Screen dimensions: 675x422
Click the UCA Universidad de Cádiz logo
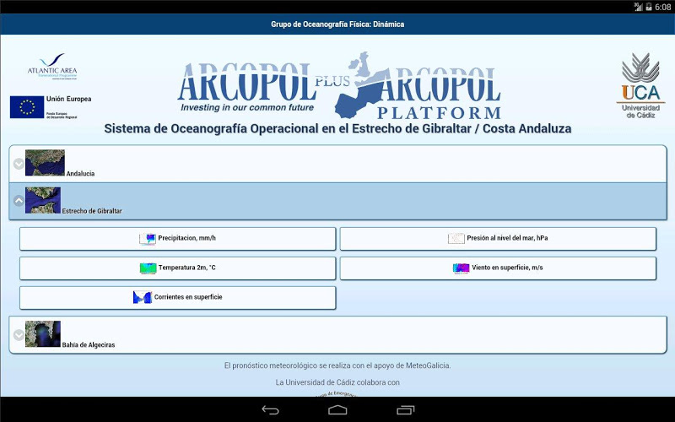(x=640, y=85)
